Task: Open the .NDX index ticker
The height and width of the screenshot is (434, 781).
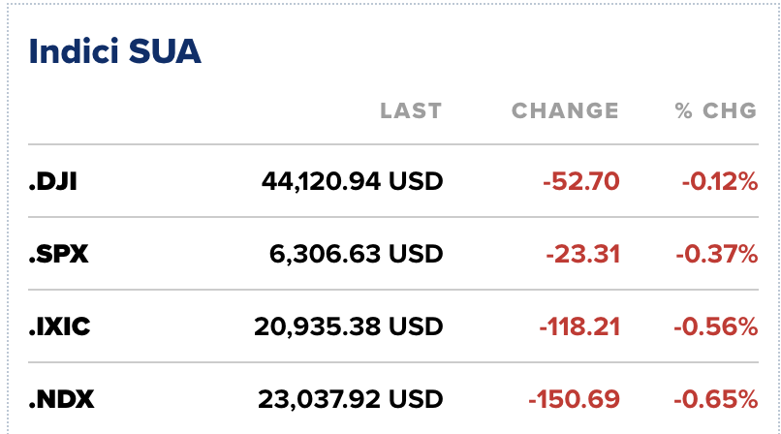Action: tap(61, 399)
